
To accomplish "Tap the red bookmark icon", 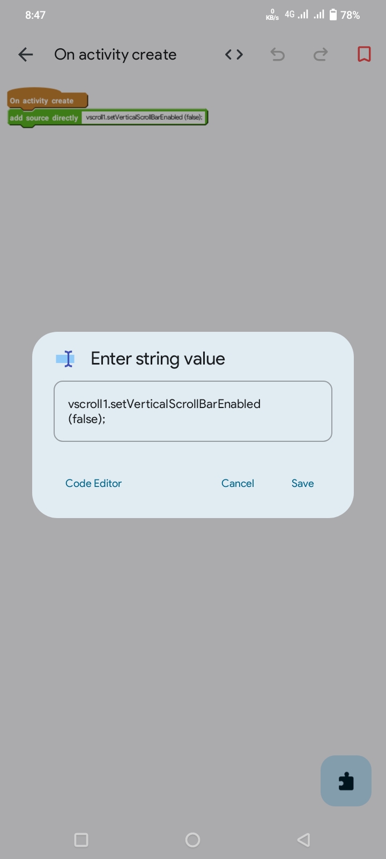I will [x=364, y=54].
